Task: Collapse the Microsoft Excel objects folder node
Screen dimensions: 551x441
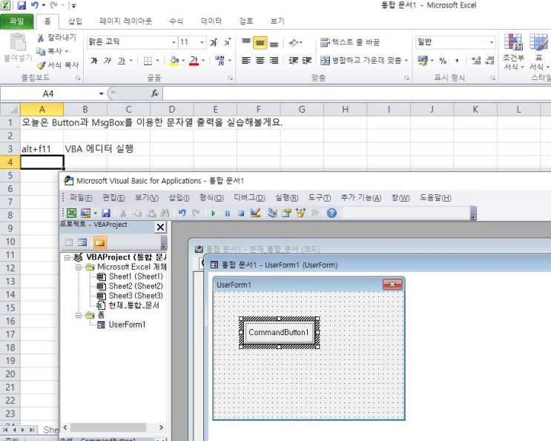Action: [x=79, y=268]
